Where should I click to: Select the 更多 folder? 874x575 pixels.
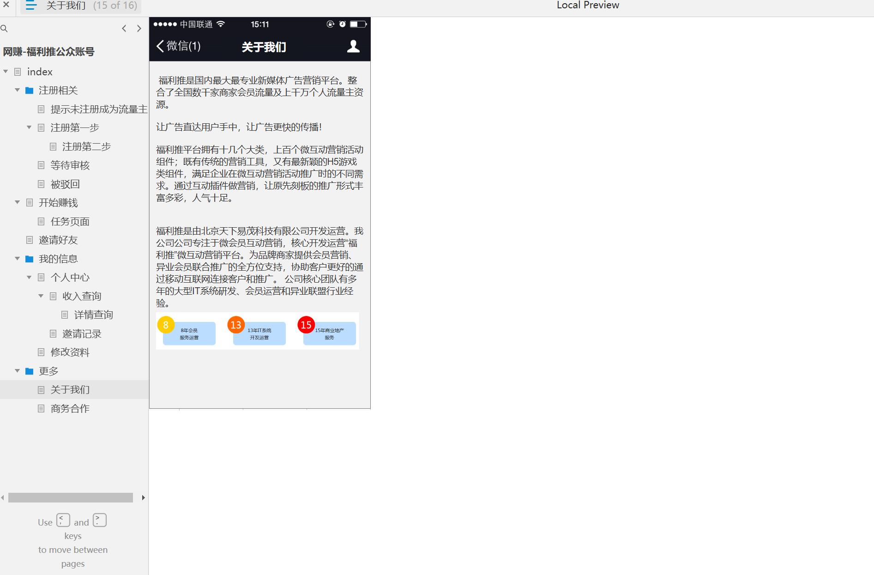(x=48, y=371)
